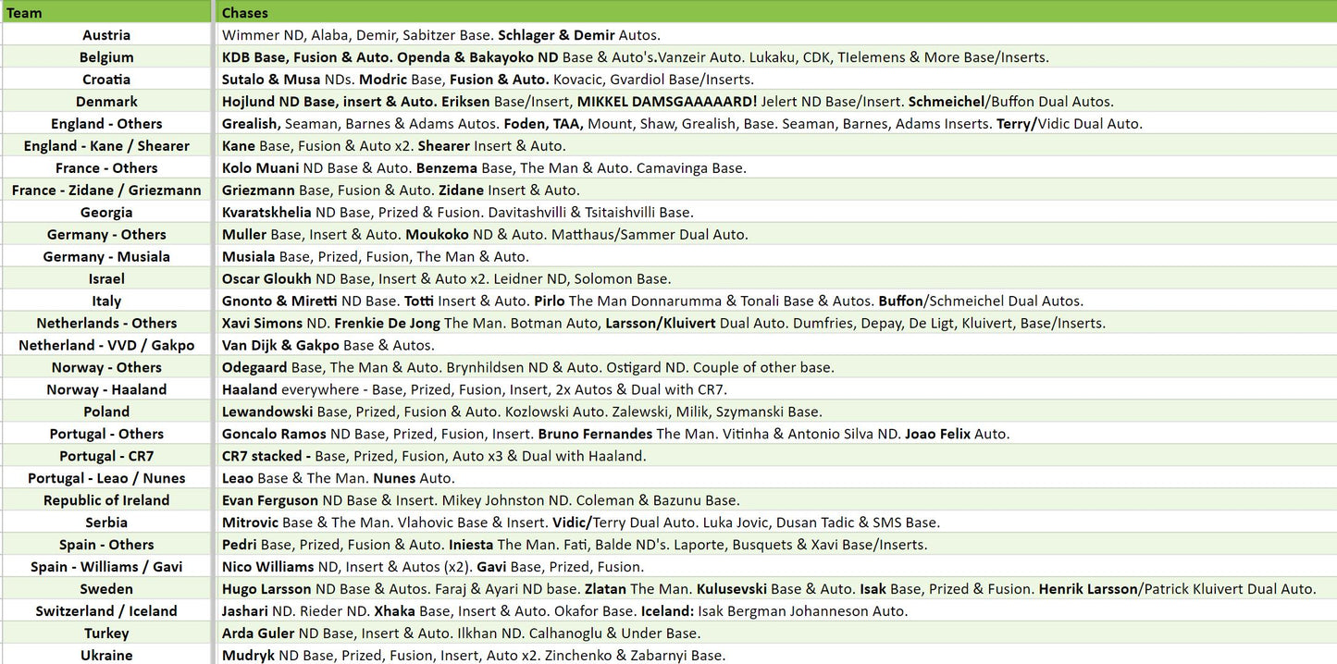Click the Republic of Ireland team cell
Image resolution: width=1337 pixels, height=664 pixels.
tap(106, 501)
